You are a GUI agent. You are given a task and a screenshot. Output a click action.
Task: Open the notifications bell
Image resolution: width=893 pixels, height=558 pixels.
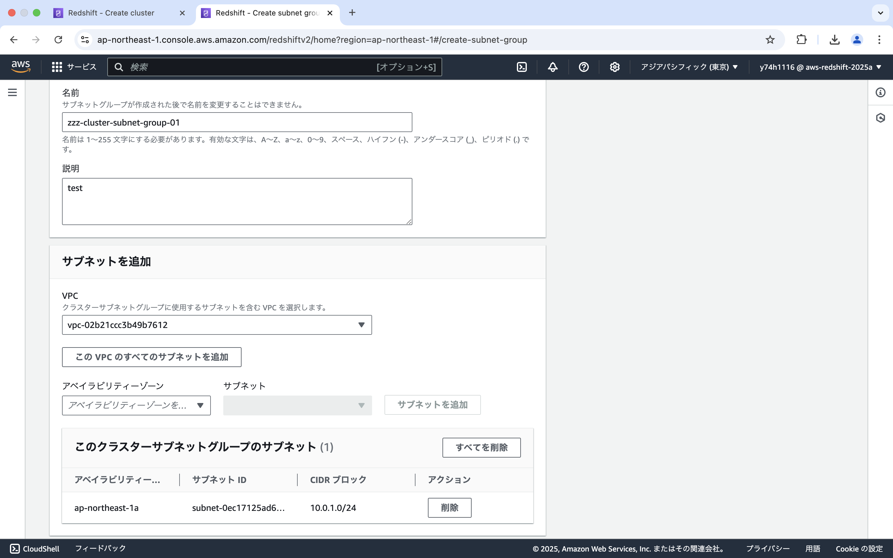553,67
